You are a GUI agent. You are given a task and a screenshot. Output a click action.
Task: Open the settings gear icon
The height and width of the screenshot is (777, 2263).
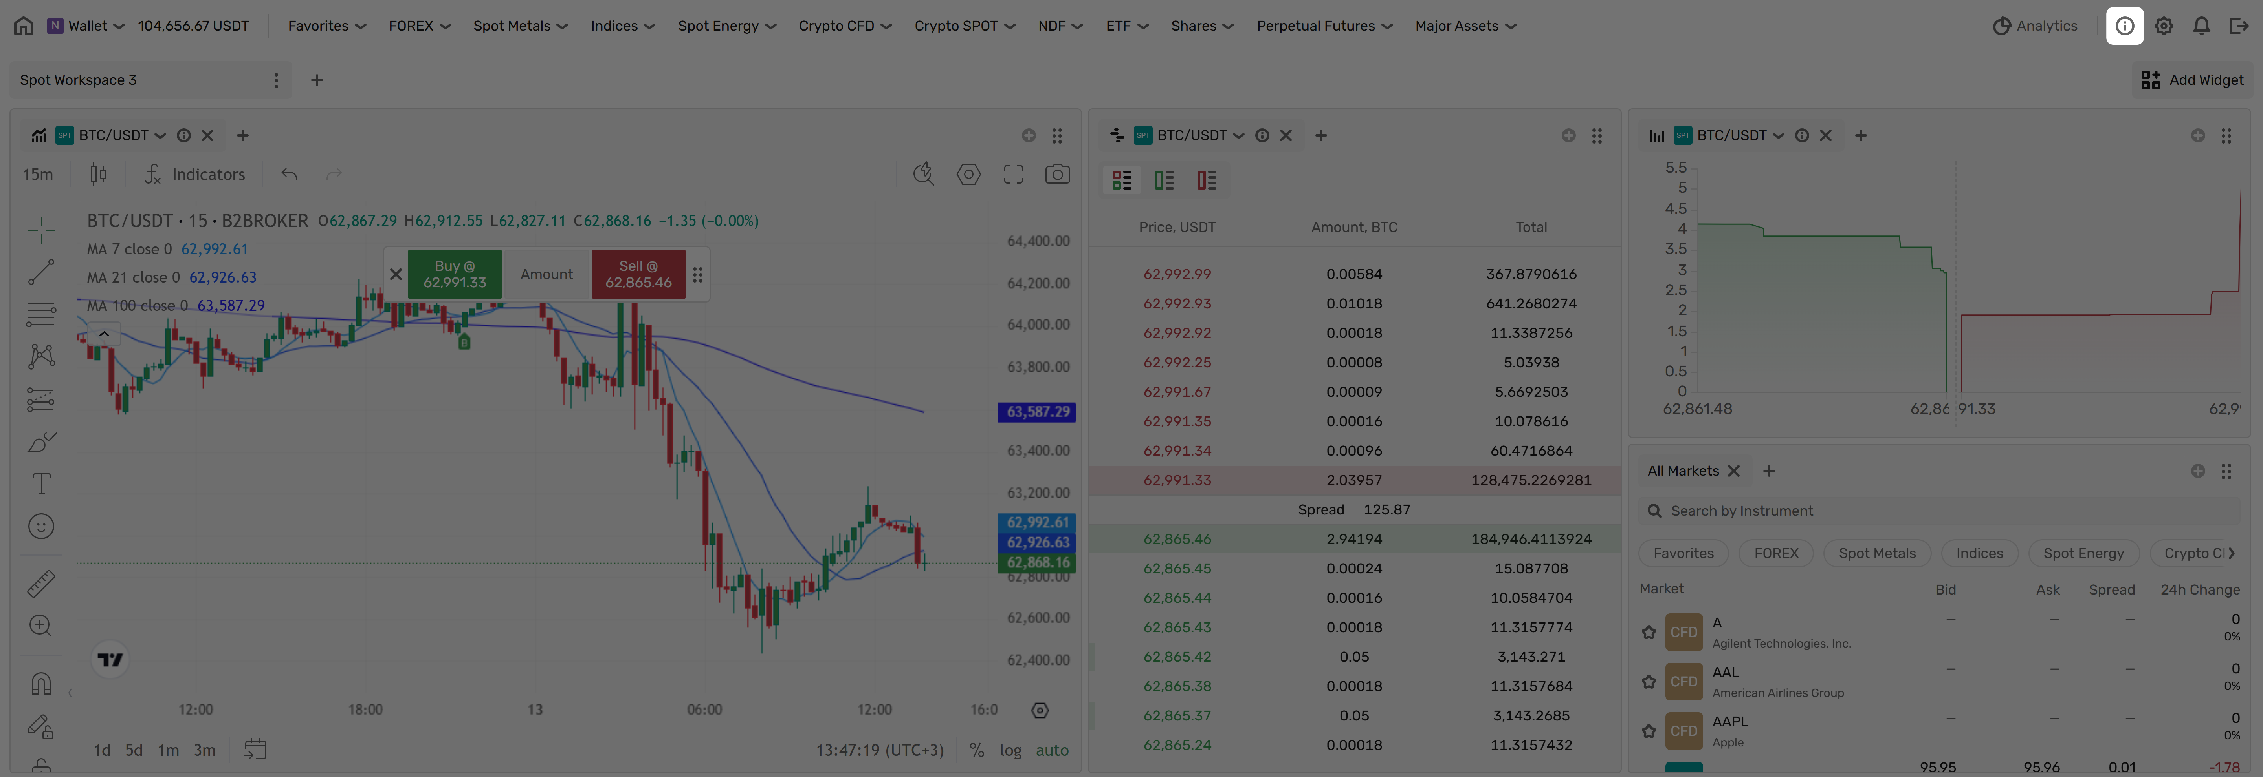click(2164, 26)
